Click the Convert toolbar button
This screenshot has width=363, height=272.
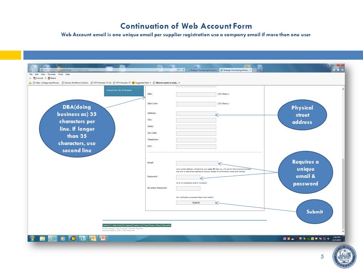39,78
